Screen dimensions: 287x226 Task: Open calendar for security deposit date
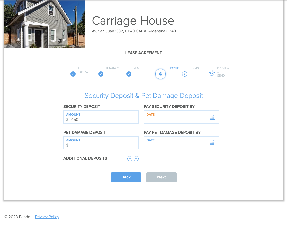click(x=212, y=117)
